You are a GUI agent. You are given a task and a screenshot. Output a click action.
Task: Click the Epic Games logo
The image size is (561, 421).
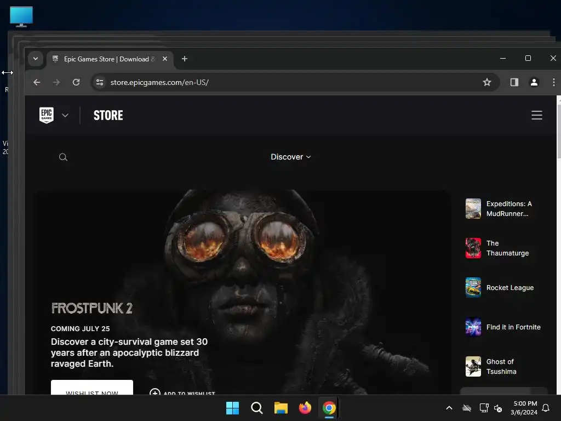click(47, 115)
